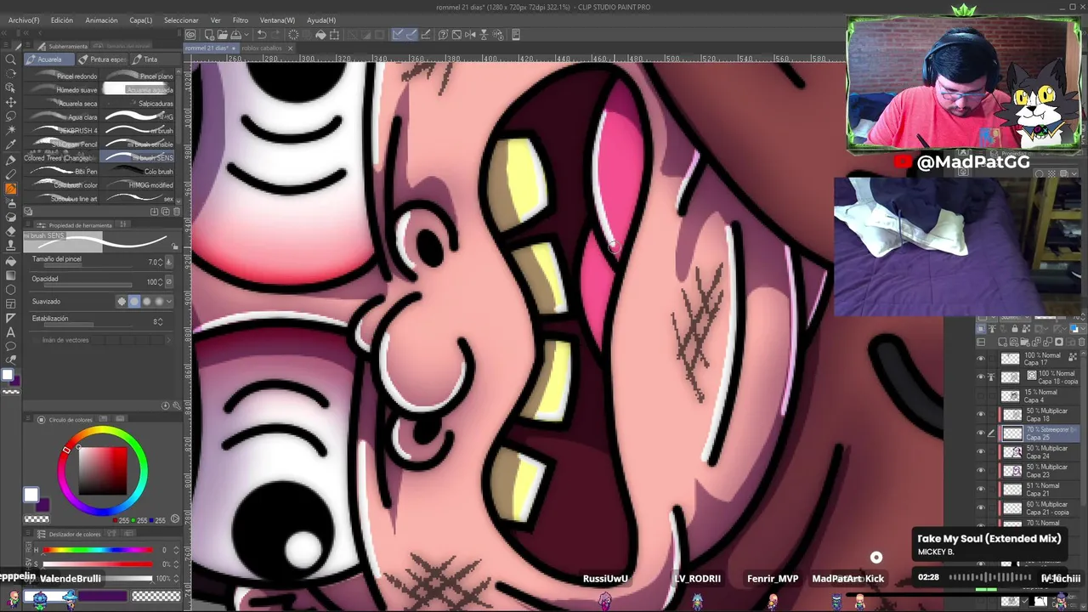Click the Flip horizontal toolbar icon
Screen dimensions: 1088x612
(x=470, y=35)
